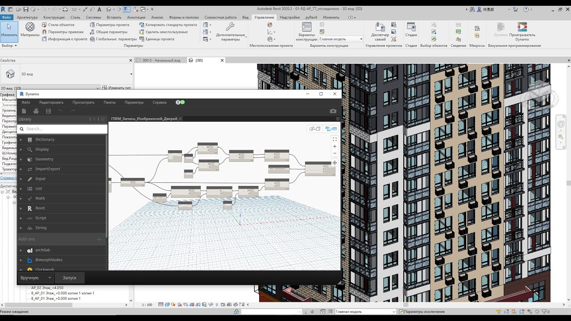
Task: Open Dynamo Справка menu
Action: tap(160, 103)
